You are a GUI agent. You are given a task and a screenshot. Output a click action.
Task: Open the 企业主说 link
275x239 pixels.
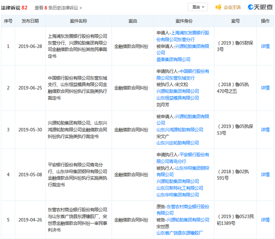coord(232,7)
